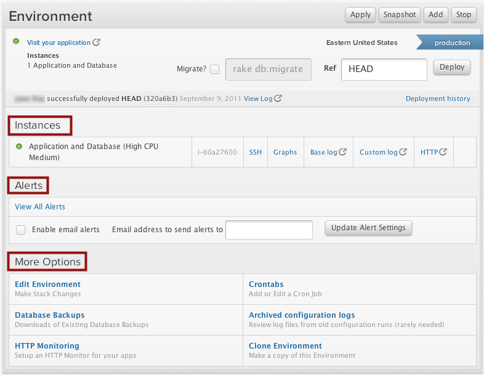Viewport: 484px width, 375px height.
Task: Click into the Ref input field
Action: click(384, 69)
